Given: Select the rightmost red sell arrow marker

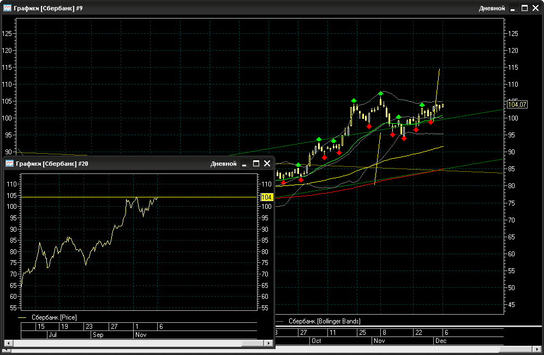Looking at the screenshot, I should pos(431,122).
